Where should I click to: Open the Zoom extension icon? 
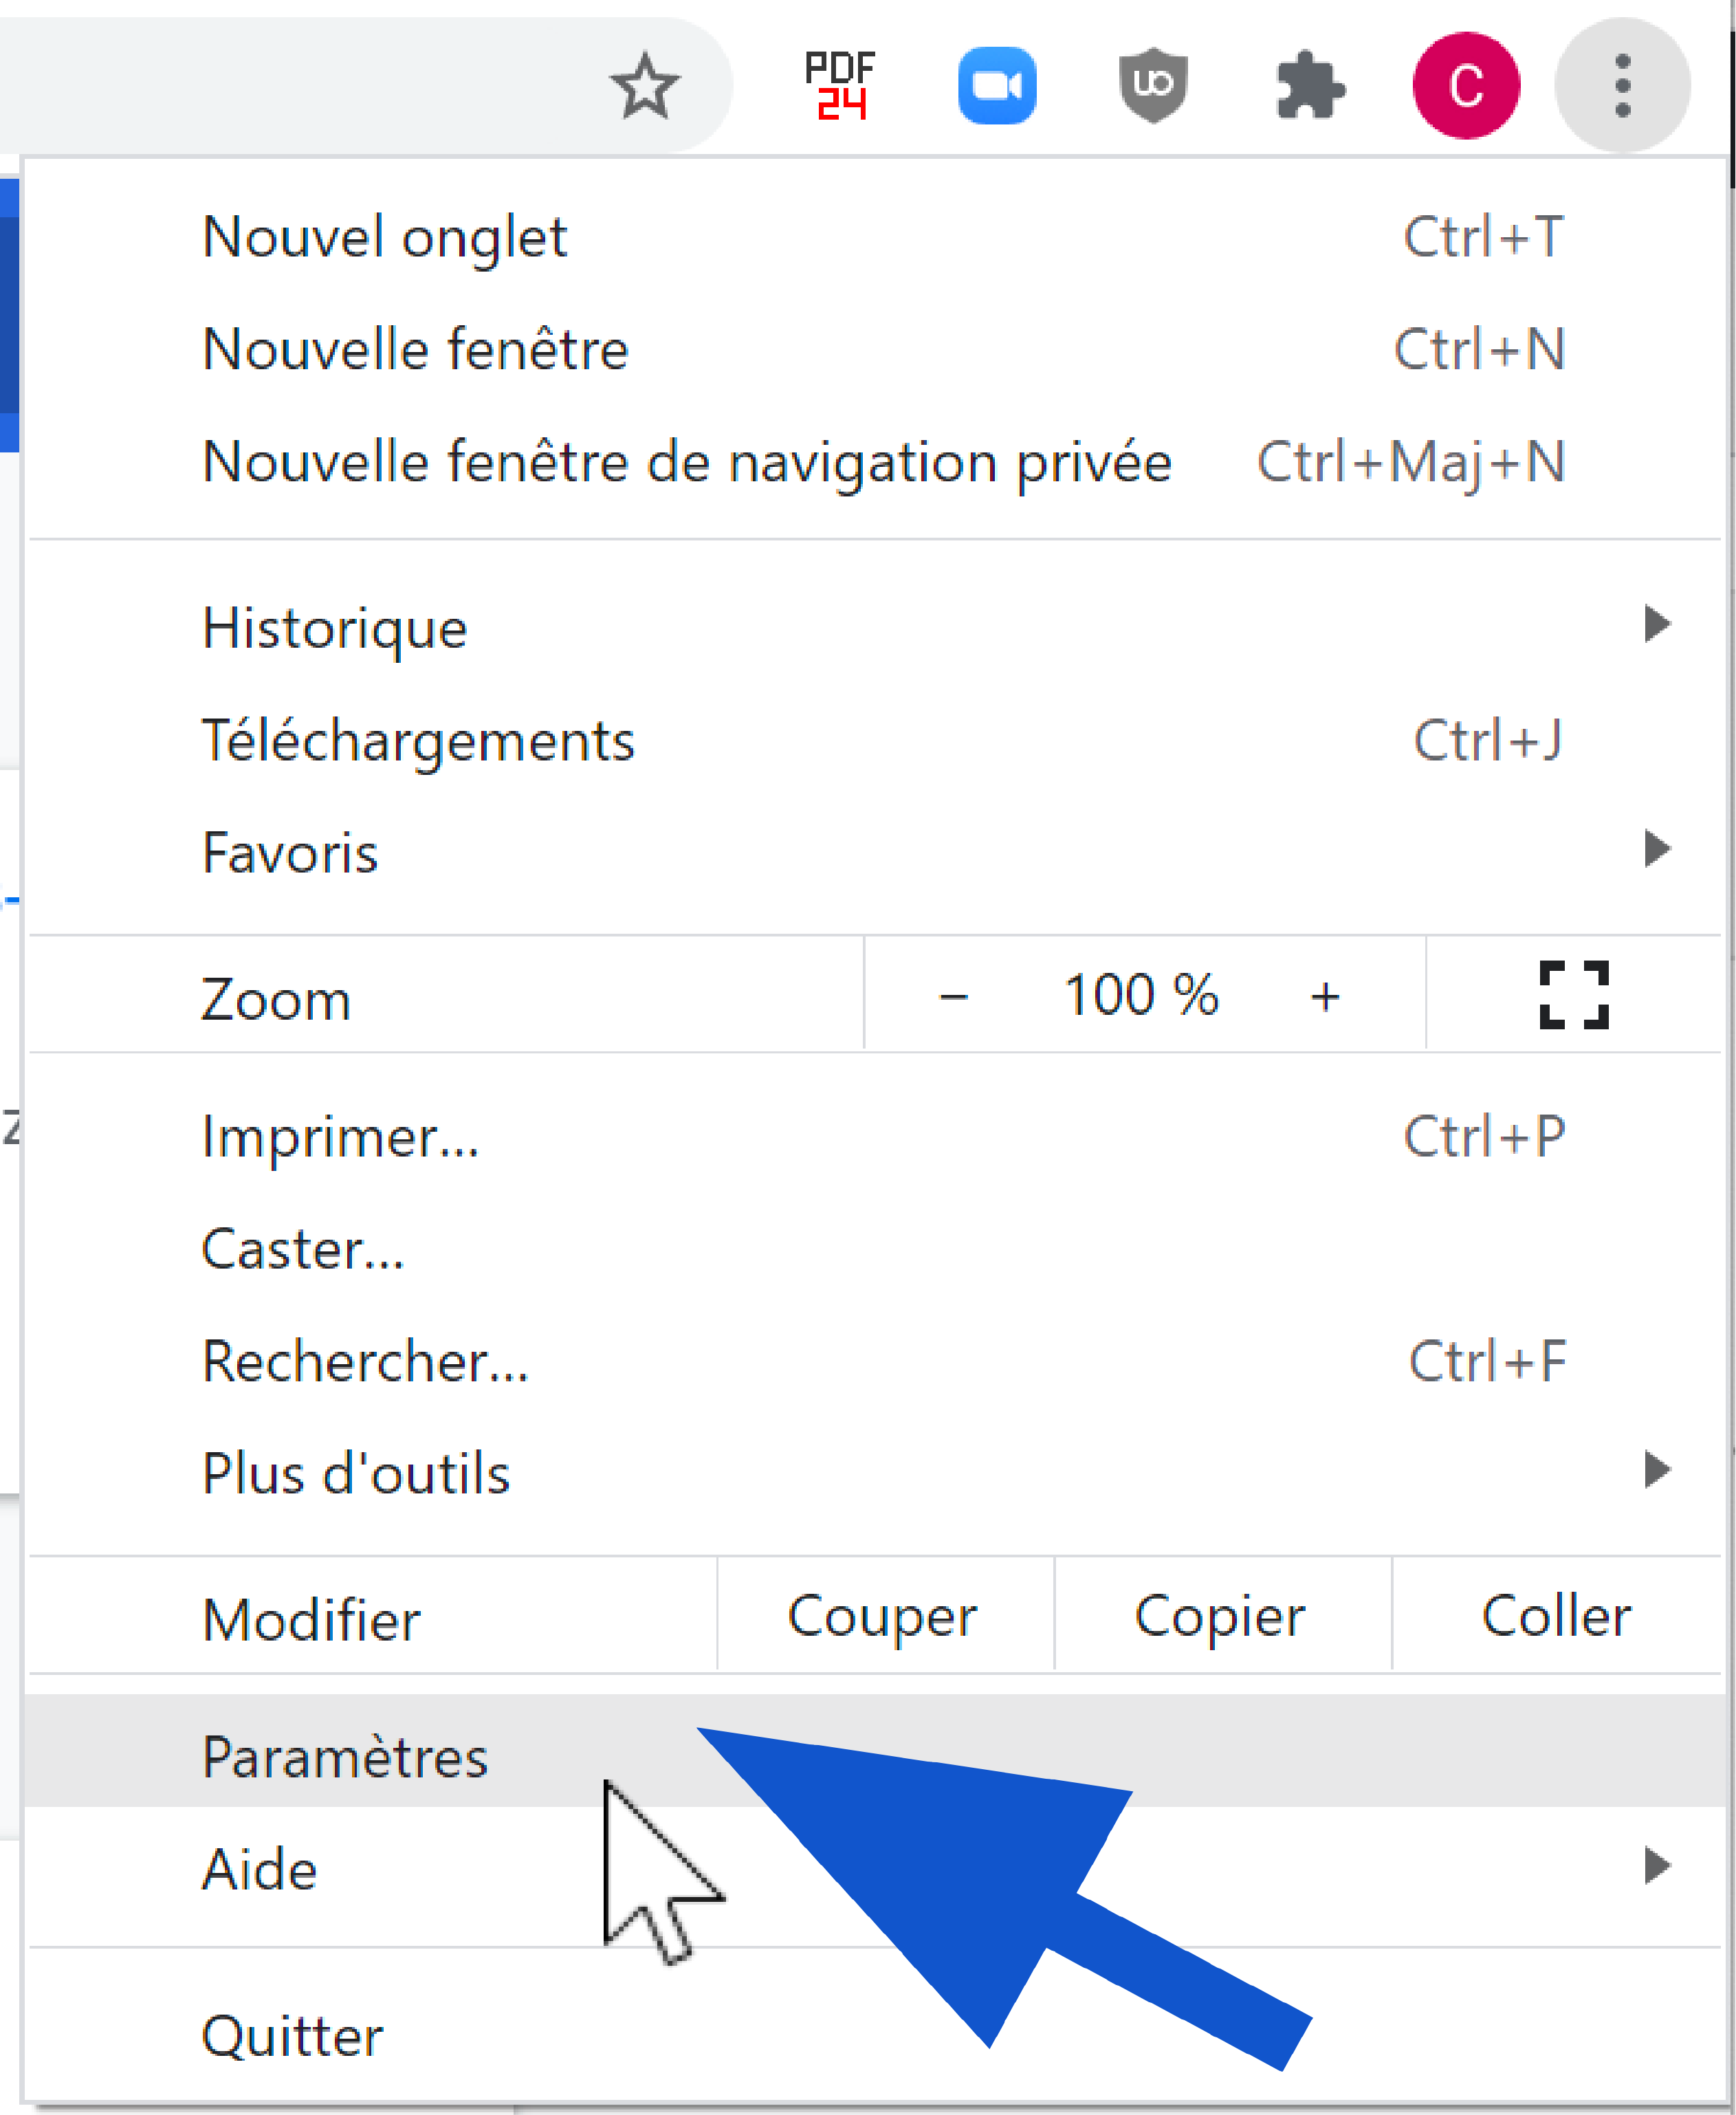[997, 86]
